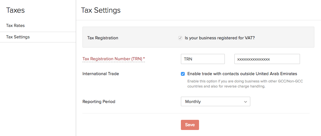The width and height of the screenshot is (321, 136).
Task: Click the GCC/Non-GCC helper description text
Action: point(245,84)
